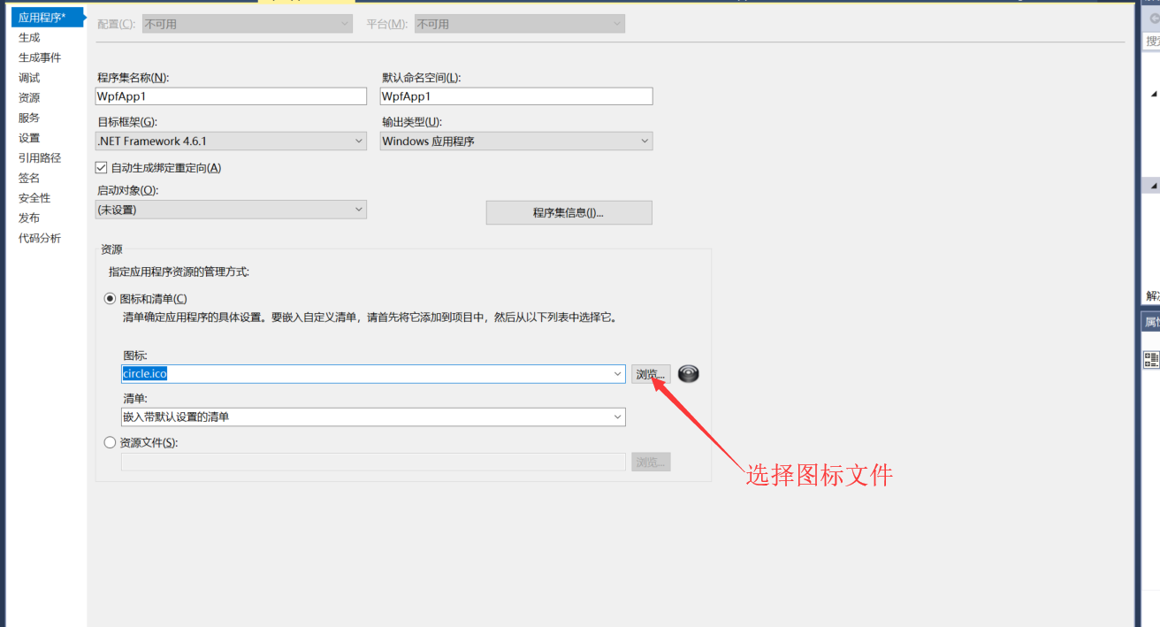
Task: Open the 图标 combo box dropdown arrow
Action: click(620, 373)
